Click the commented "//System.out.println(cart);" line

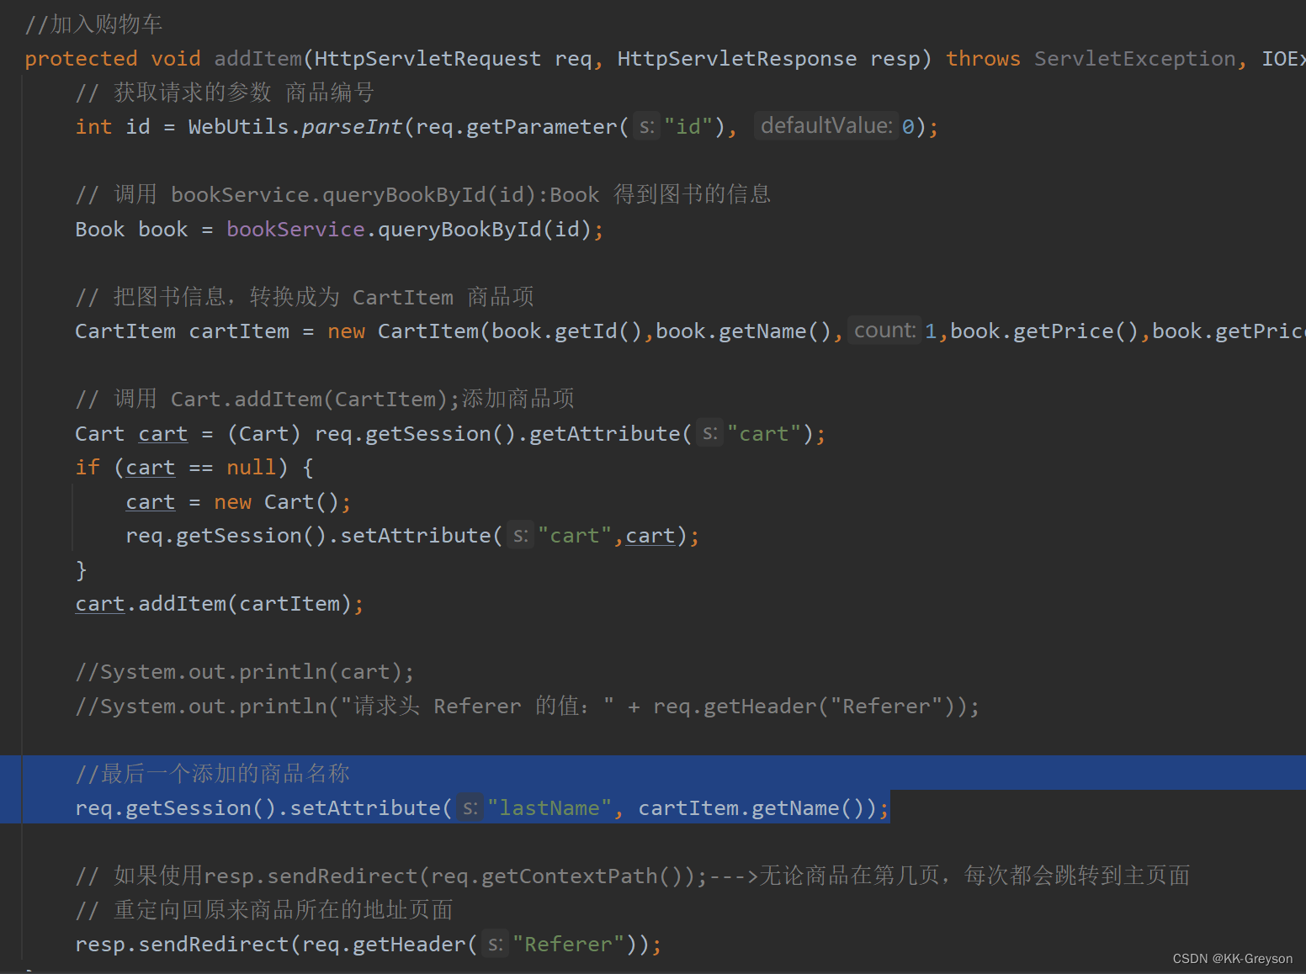pos(245,672)
